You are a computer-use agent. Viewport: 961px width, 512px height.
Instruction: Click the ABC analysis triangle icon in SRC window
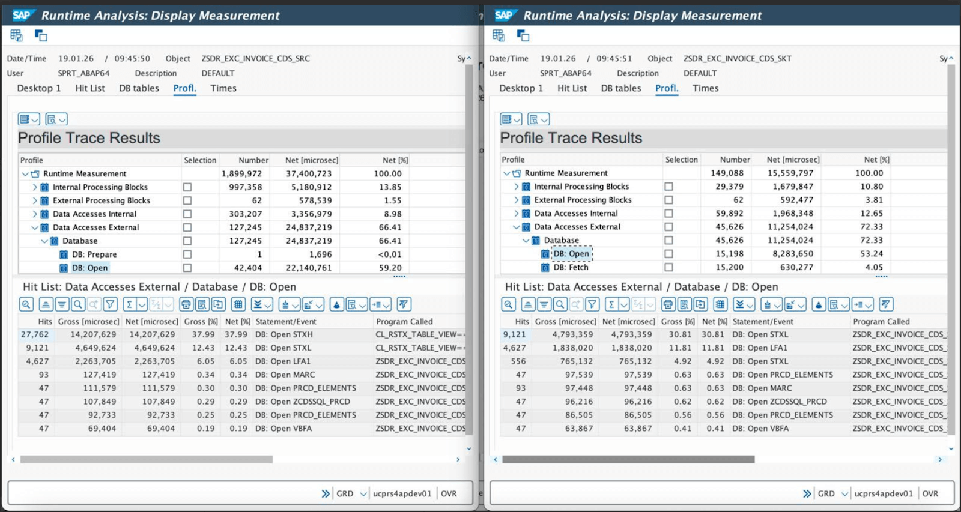(x=336, y=304)
